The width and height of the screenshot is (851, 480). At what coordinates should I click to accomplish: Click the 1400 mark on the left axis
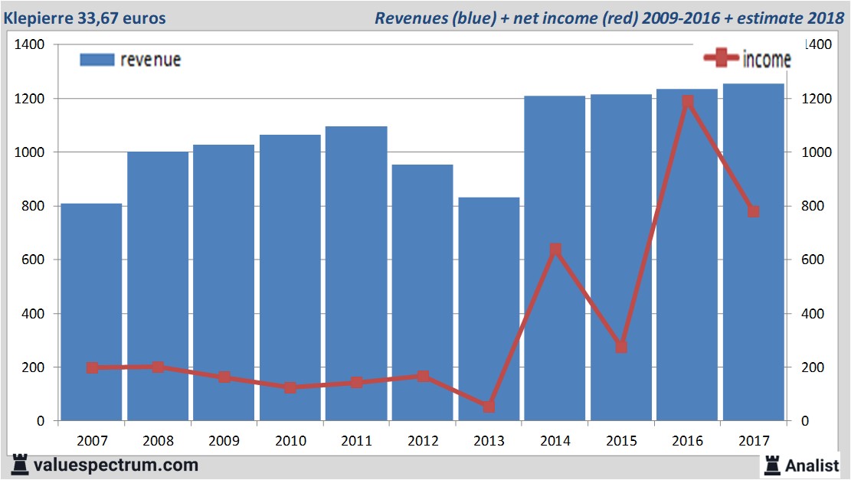28,45
